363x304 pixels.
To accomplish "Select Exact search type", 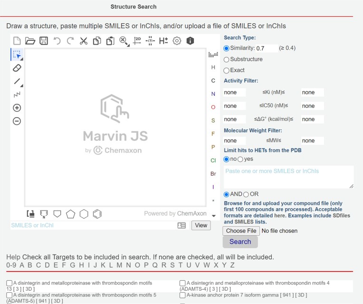I will coord(227,71).
